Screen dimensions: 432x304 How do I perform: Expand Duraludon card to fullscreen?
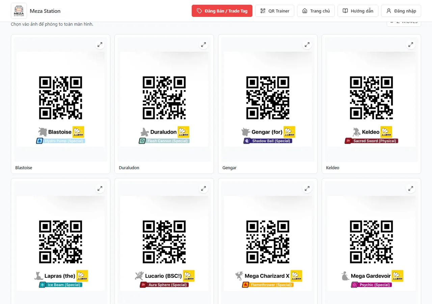pyautogui.click(x=204, y=45)
